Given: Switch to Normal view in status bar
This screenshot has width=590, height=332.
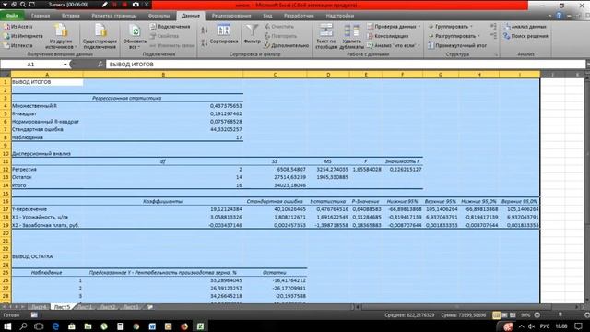Looking at the screenshot, I should click(496, 315).
